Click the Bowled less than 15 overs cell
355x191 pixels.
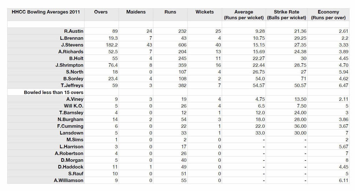[46, 92]
